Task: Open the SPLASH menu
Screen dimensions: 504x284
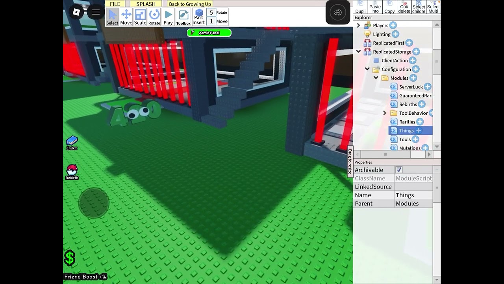Action: pos(146,4)
